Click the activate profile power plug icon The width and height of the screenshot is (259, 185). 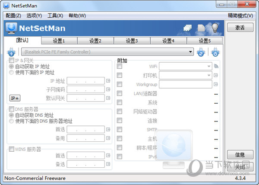coord(215,52)
